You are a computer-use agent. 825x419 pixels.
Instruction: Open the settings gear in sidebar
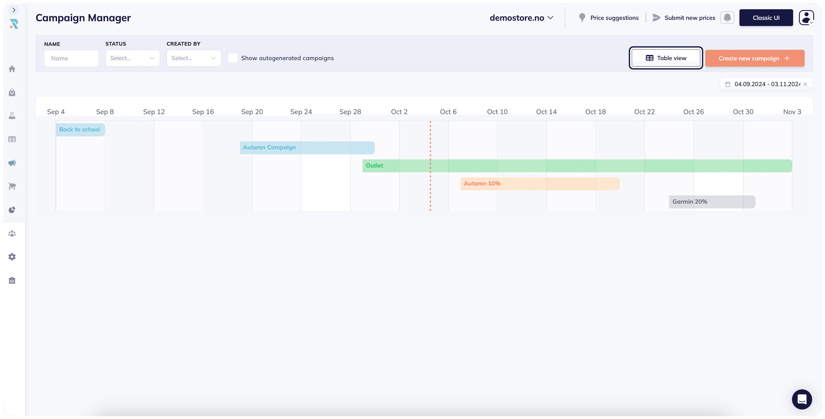pyautogui.click(x=12, y=256)
